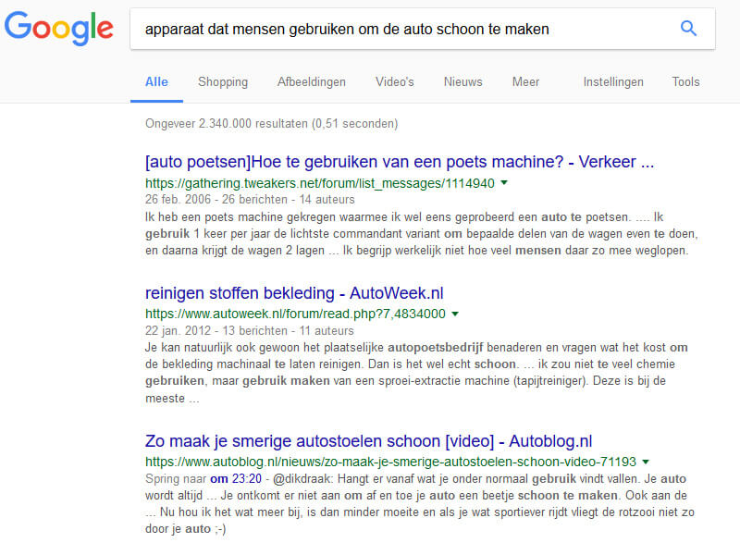Open the Autoblog.nl autostoelen result

tap(368, 441)
